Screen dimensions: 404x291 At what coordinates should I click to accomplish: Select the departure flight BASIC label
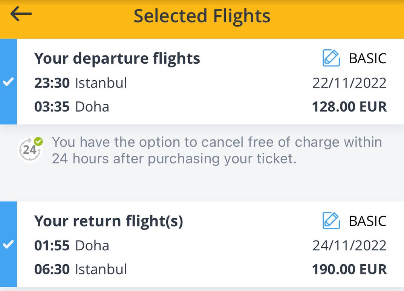[367, 58]
